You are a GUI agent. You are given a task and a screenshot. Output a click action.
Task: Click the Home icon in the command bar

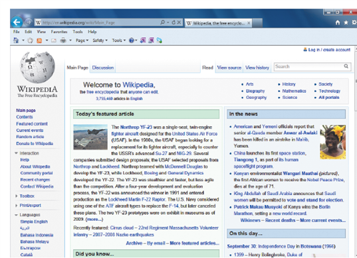[16, 40]
